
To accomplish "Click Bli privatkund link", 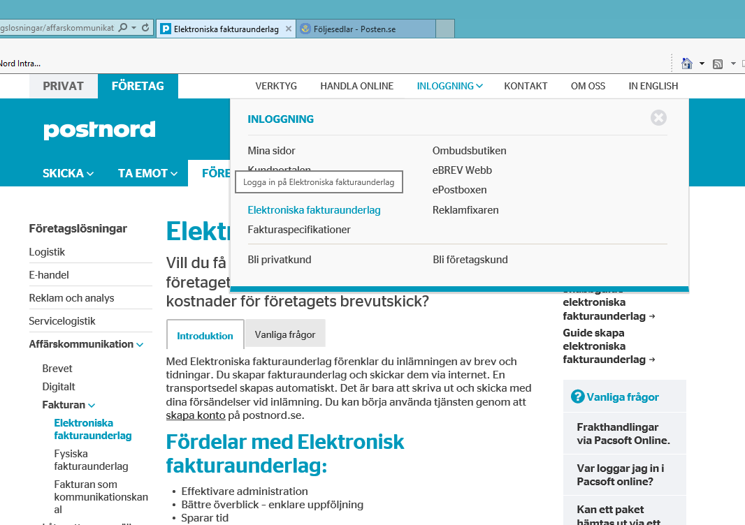I will click(x=280, y=260).
